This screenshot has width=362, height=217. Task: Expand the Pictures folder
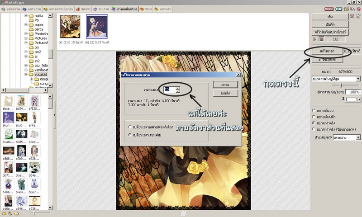click(26, 38)
